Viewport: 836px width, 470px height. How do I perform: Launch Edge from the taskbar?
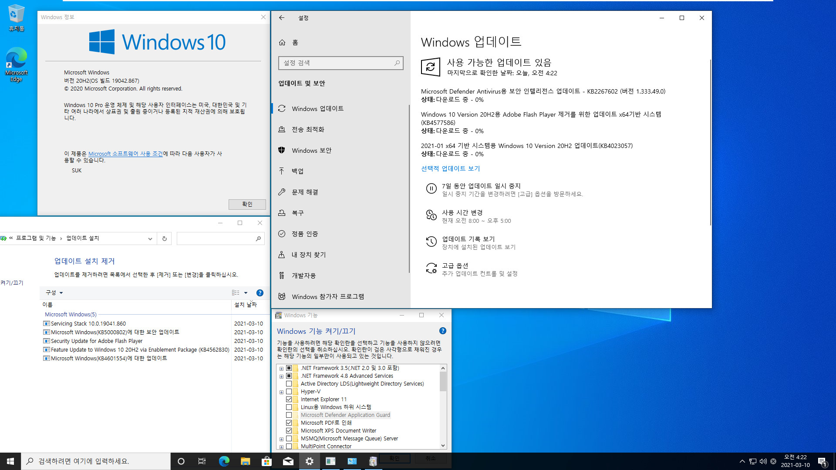coord(224,461)
